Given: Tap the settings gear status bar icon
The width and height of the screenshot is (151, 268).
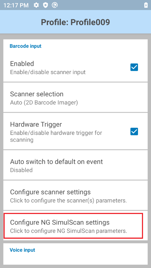Looking at the screenshot, I should coord(36,5).
